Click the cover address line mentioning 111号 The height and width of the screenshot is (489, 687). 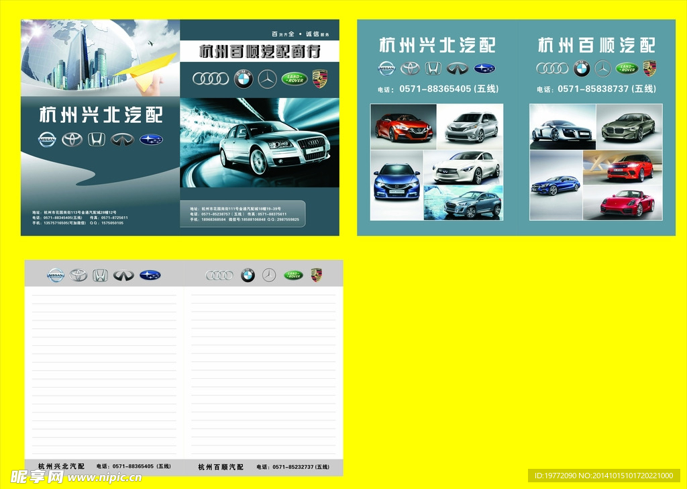[235, 209]
